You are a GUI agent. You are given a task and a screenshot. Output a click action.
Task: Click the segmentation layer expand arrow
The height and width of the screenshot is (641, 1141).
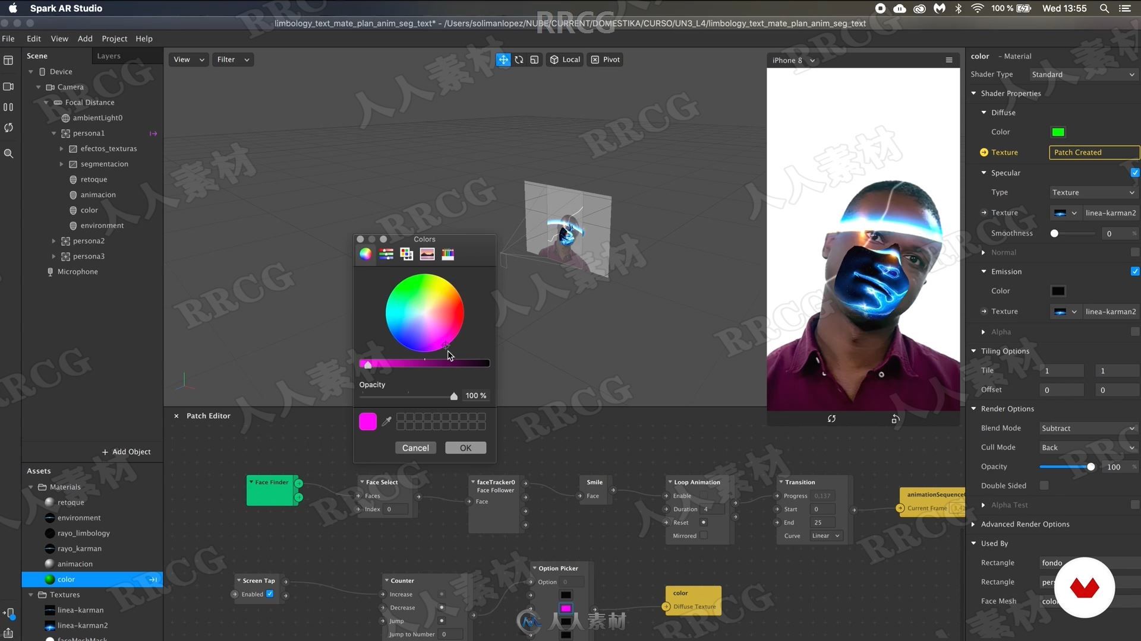(x=61, y=164)
